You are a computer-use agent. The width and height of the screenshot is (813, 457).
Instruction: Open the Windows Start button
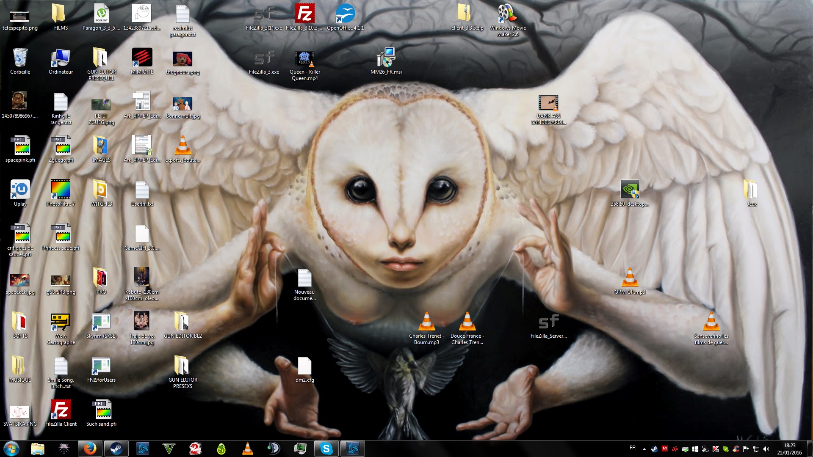[x=11, y=449]
